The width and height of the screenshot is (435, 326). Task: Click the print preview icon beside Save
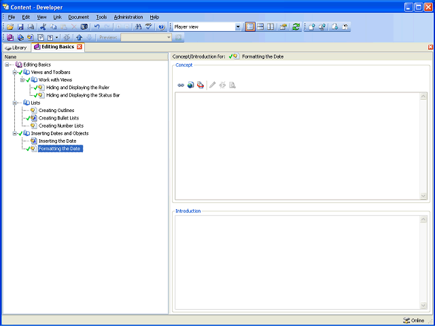[x=31, y=27]
